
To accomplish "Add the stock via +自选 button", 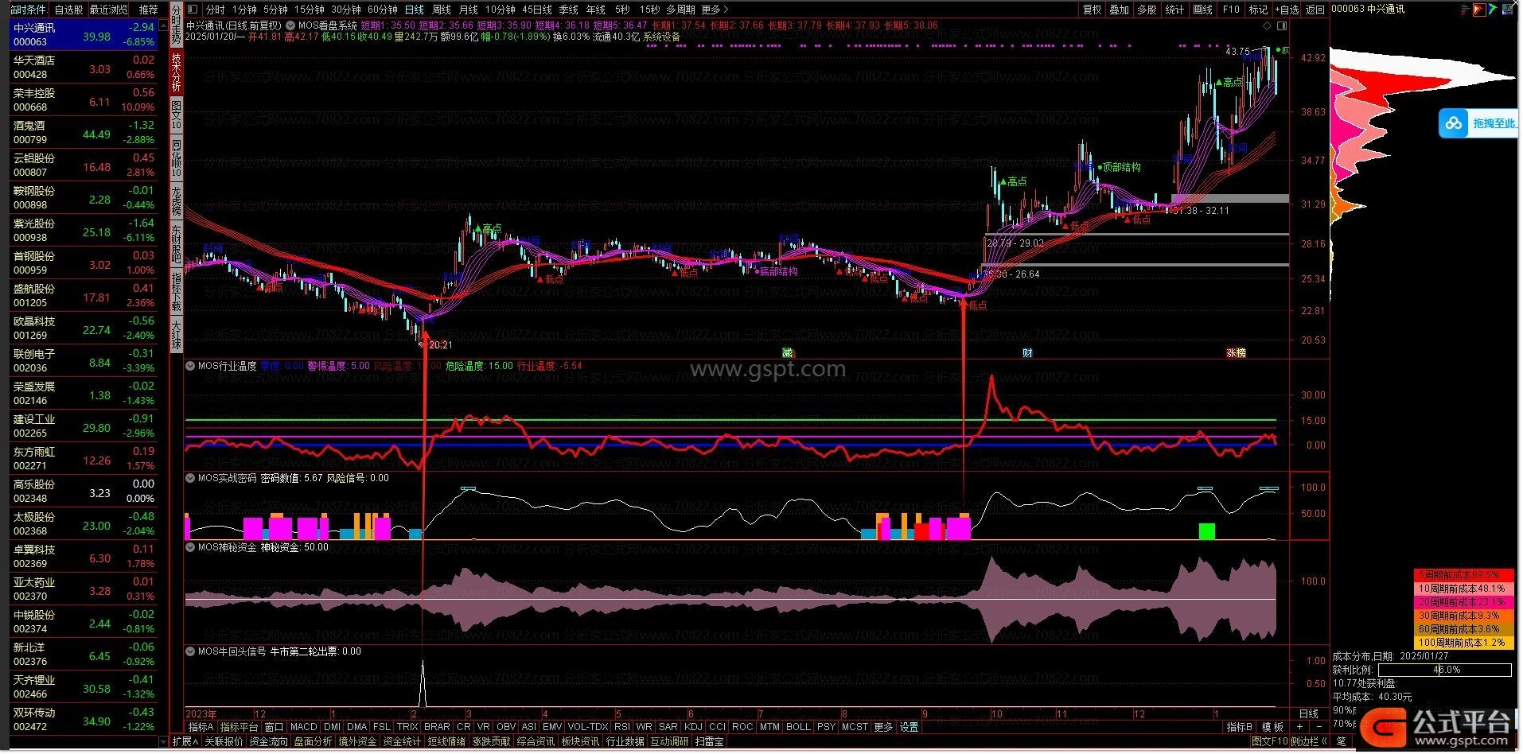I will [x=1286, y=10].
